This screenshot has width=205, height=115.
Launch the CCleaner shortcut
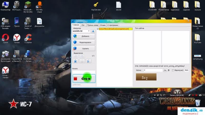[x=28, y=39]
